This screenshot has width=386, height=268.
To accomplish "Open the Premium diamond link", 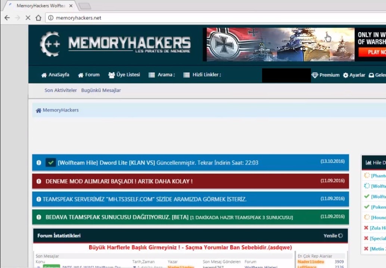I will pyautogui.click(x=326, y=75).
